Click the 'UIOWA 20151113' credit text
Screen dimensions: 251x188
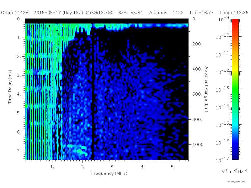[236, 181]
